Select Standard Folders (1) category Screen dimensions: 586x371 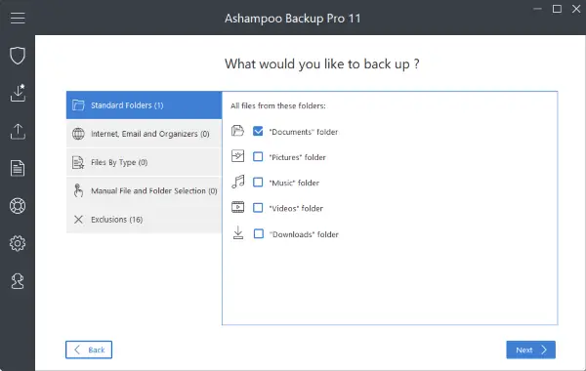pyautogui.click(x=144, y=105)
